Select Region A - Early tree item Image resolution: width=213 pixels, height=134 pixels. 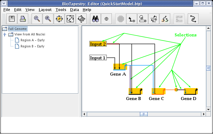click(32, 40)
